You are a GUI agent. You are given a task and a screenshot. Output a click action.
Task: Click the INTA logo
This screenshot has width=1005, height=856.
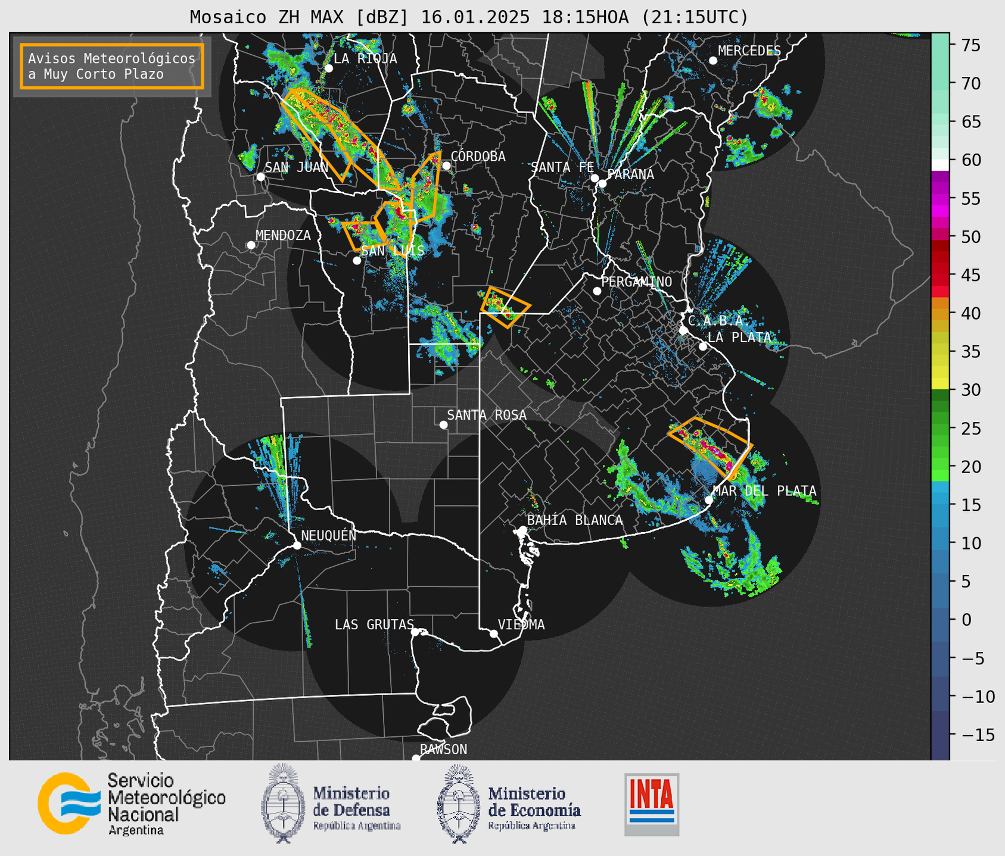tap(652, 804)
